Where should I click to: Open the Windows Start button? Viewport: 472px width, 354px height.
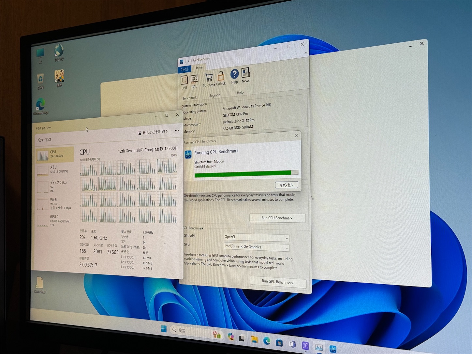point(164,329)
